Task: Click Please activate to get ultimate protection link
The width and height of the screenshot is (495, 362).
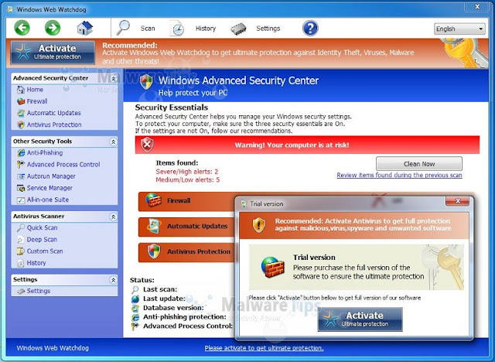Action: point(264,348)
